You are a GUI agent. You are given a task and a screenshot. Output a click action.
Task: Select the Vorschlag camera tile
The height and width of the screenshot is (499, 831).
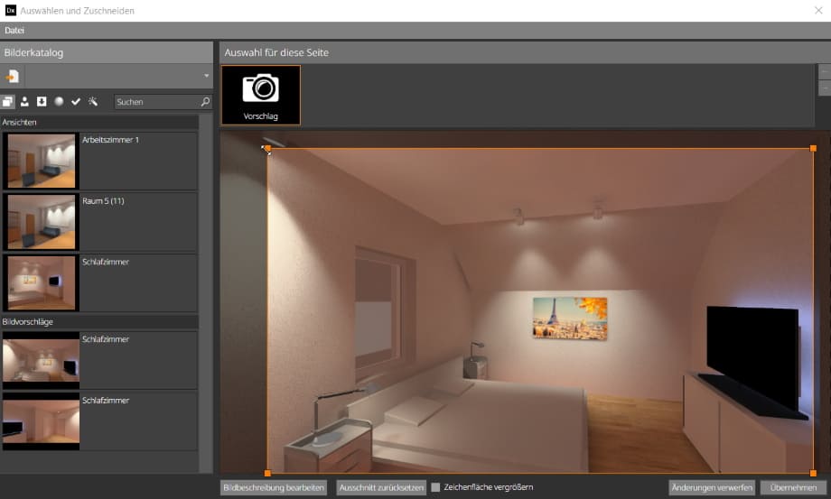point(260,95)
